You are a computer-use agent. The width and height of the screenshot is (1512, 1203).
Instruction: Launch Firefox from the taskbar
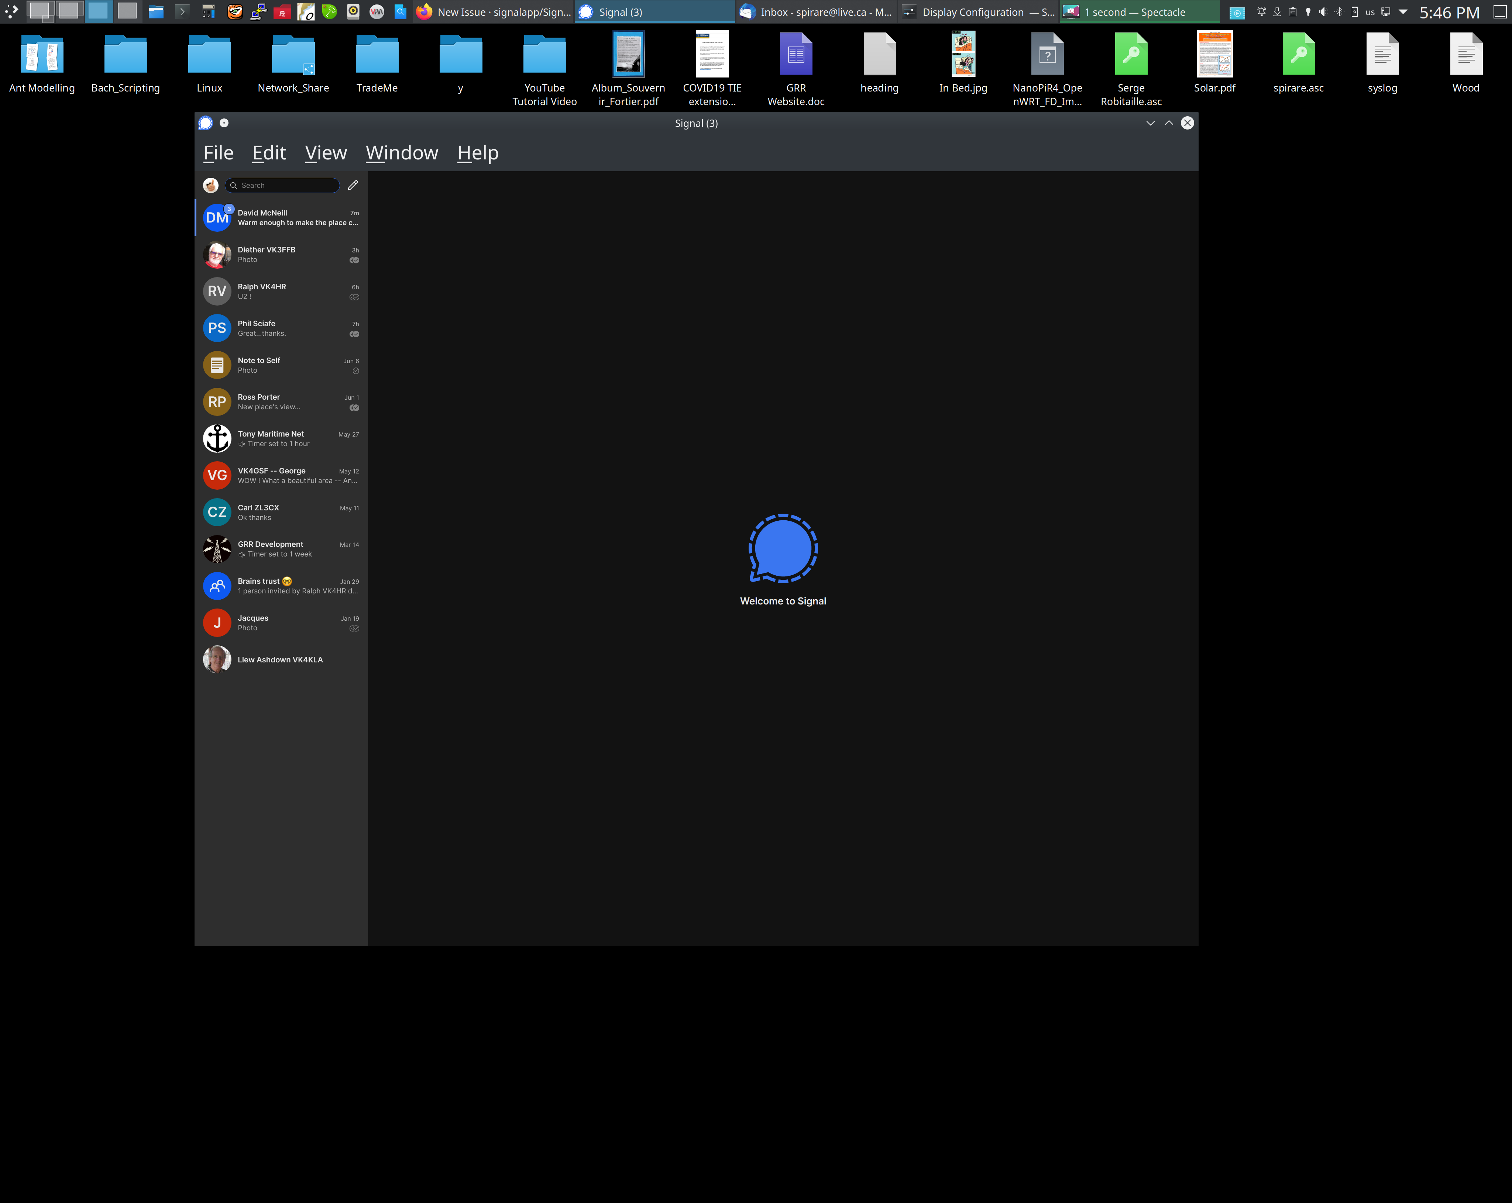click(424, 12)
